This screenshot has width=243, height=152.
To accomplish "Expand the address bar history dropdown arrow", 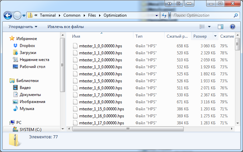I will pyautogui.click(x=157, y=15).
